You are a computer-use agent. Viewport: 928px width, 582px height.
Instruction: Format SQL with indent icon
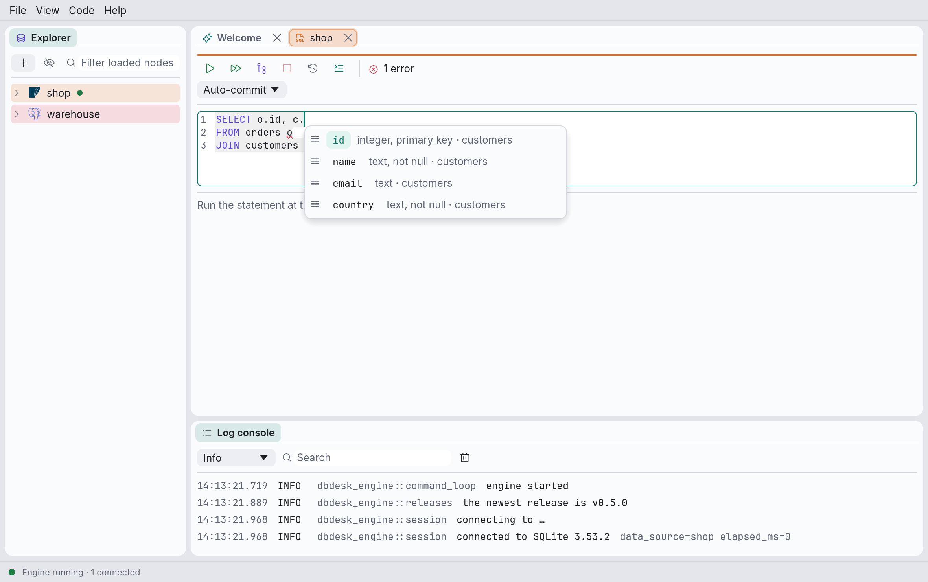click(x=339, y=68)
